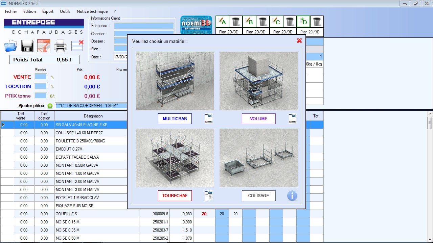Open the Edition menu

[x=30, y=11]
